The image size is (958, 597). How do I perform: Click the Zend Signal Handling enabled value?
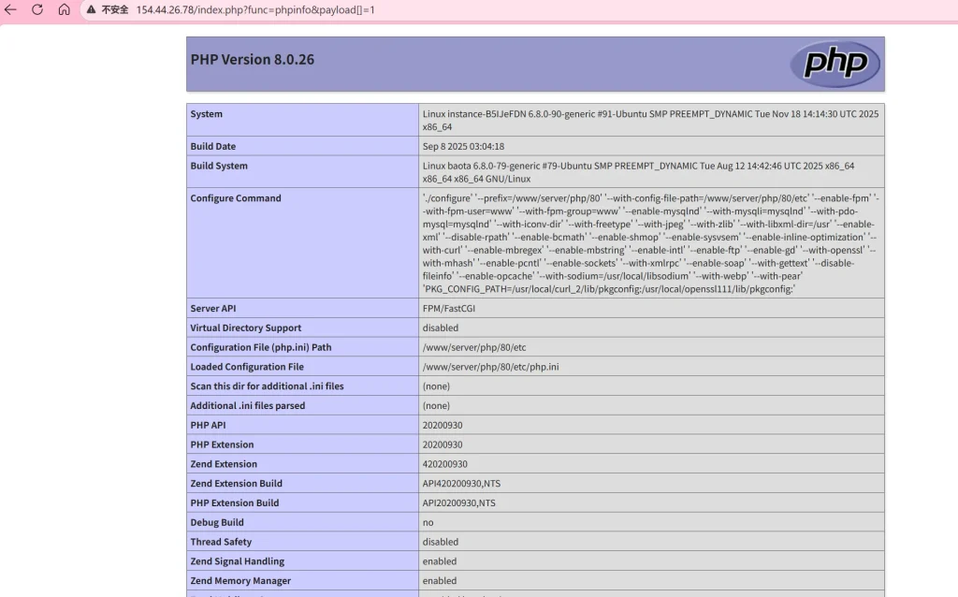pos(440,561)
